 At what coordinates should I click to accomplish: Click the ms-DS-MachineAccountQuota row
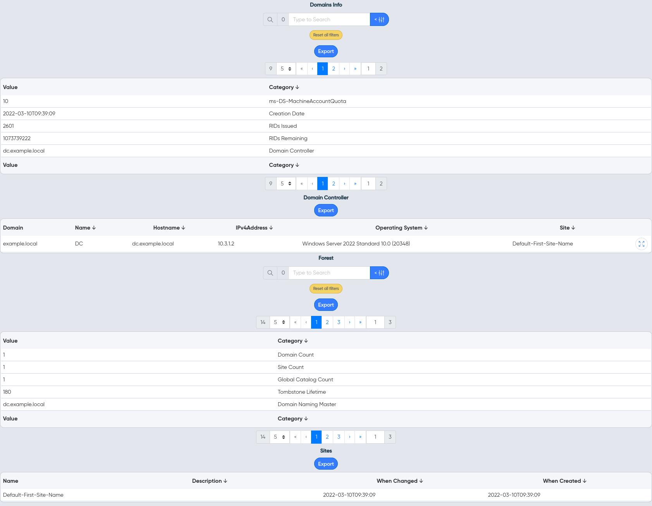[x=326, y=101]
